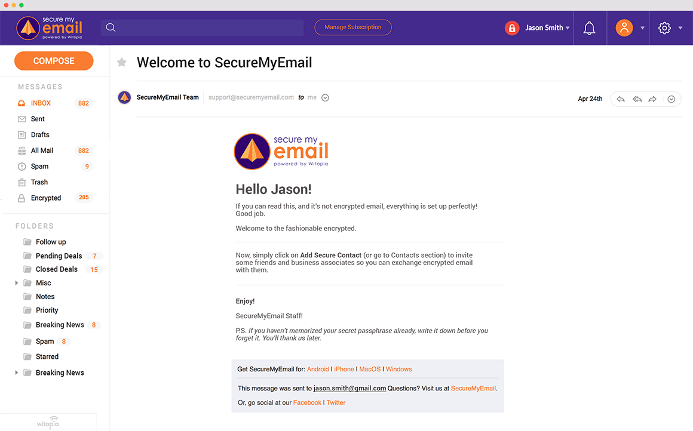
Task: Star the Welcome to SecureMyEmail message
Action: 122,61
